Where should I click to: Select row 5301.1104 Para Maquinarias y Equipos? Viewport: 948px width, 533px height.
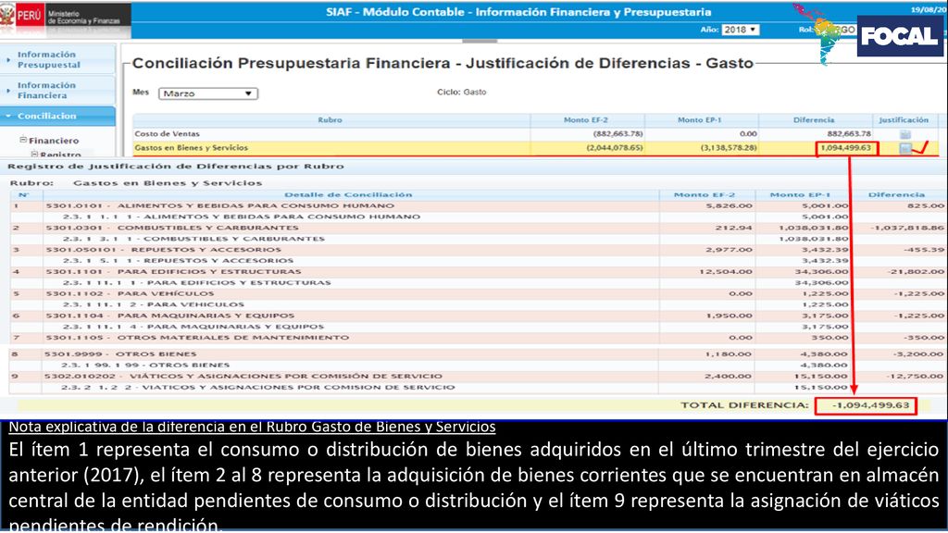(x=477, y=316)
